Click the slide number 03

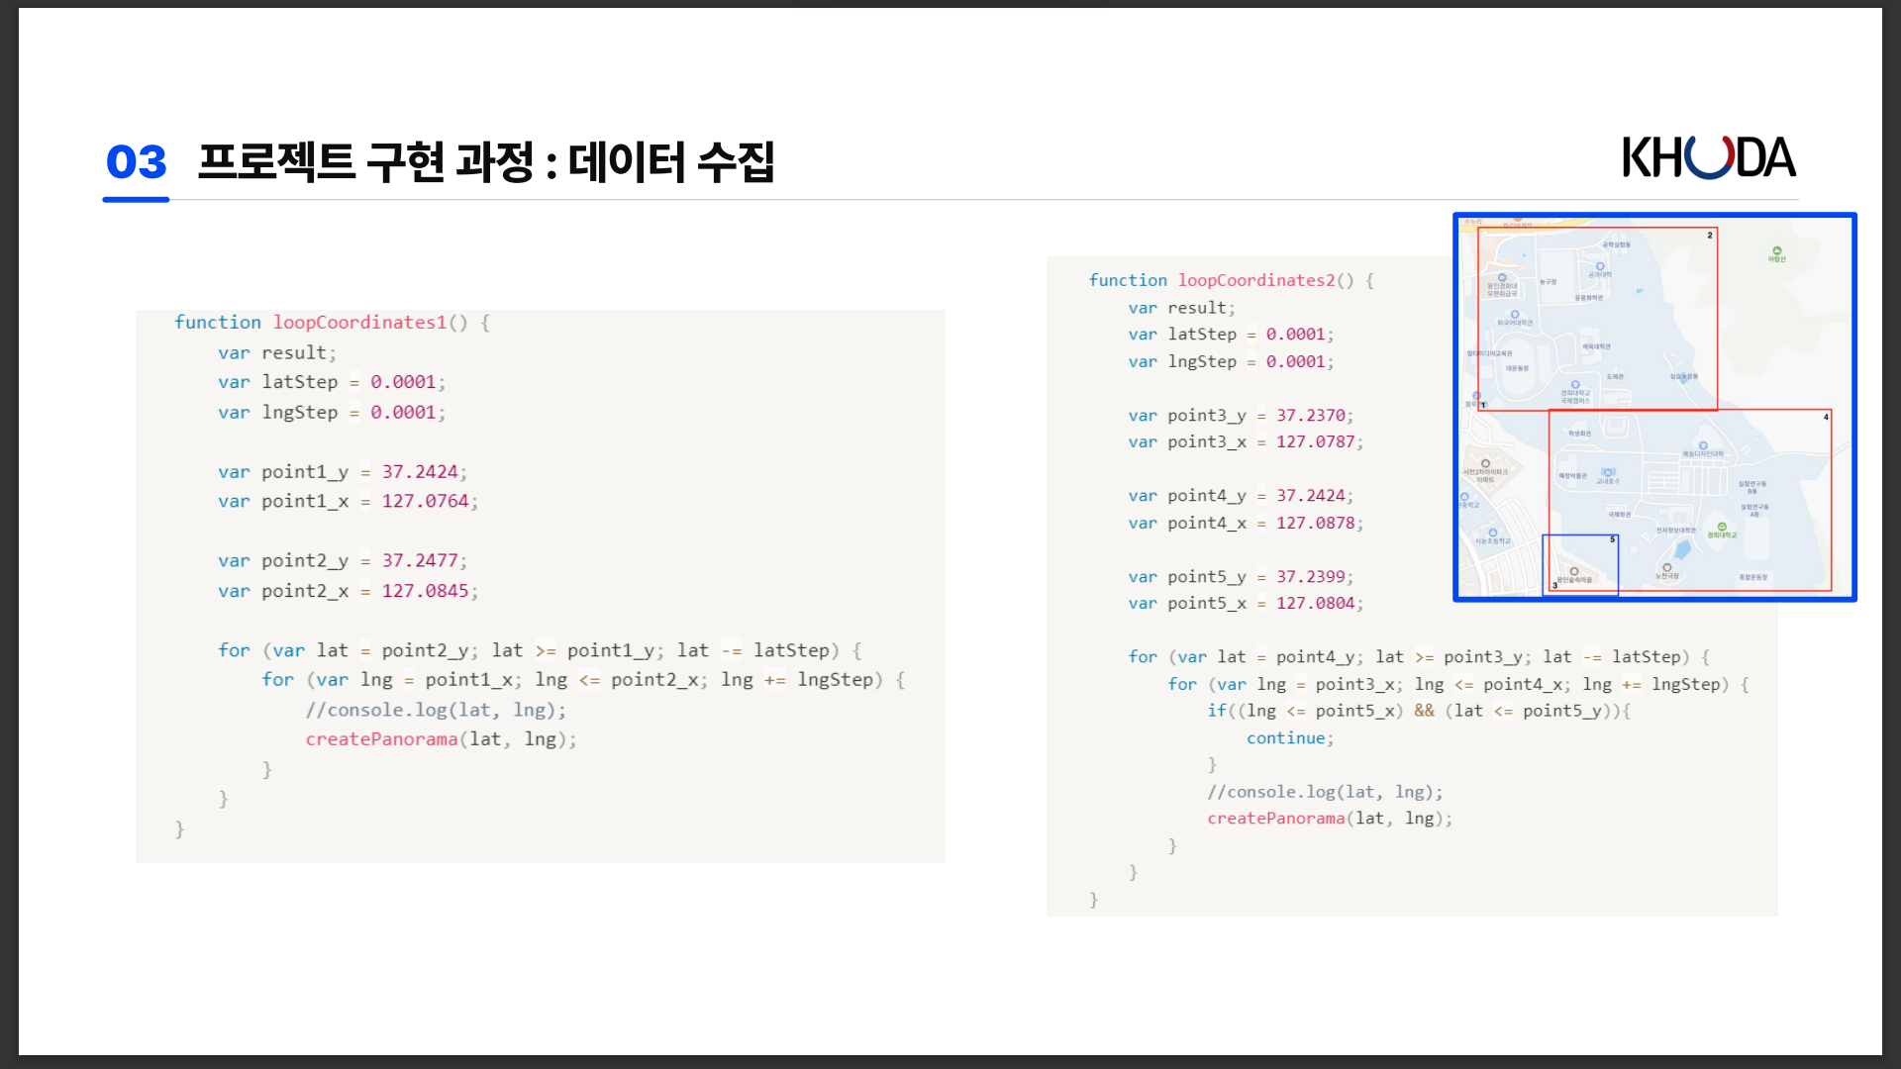coord(136,162)
